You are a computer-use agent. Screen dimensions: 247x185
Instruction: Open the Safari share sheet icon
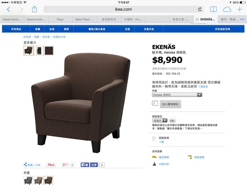pos(34,9)
